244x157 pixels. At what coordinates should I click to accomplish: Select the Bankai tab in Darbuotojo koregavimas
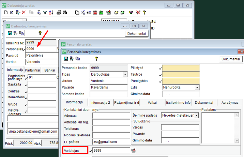pyautogui.click(x=49, y=70)
